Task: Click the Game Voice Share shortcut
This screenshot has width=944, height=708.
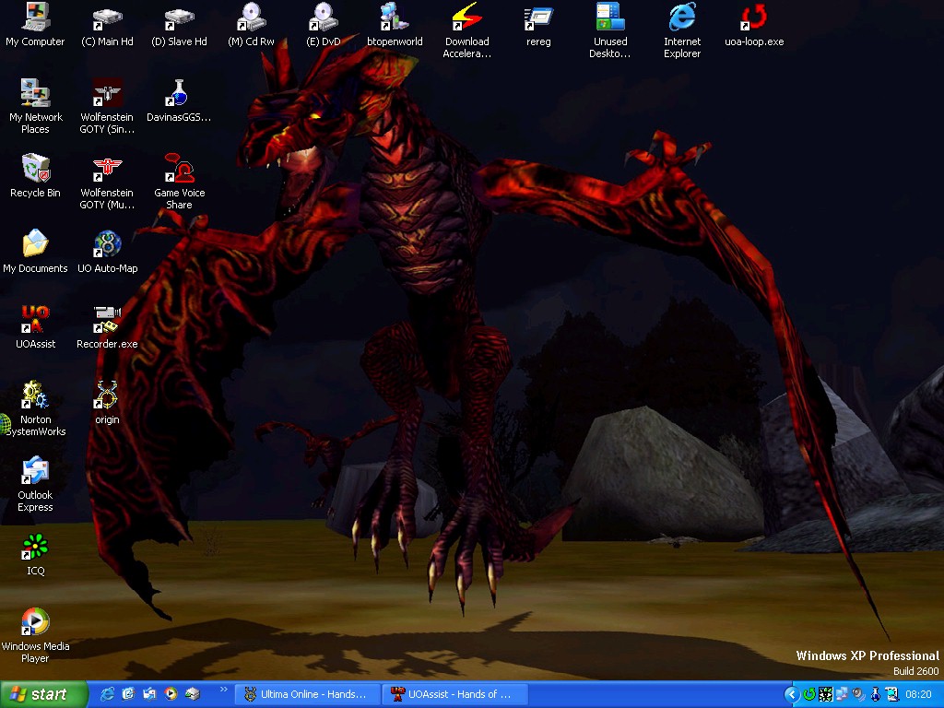Action: coord(179,182)
